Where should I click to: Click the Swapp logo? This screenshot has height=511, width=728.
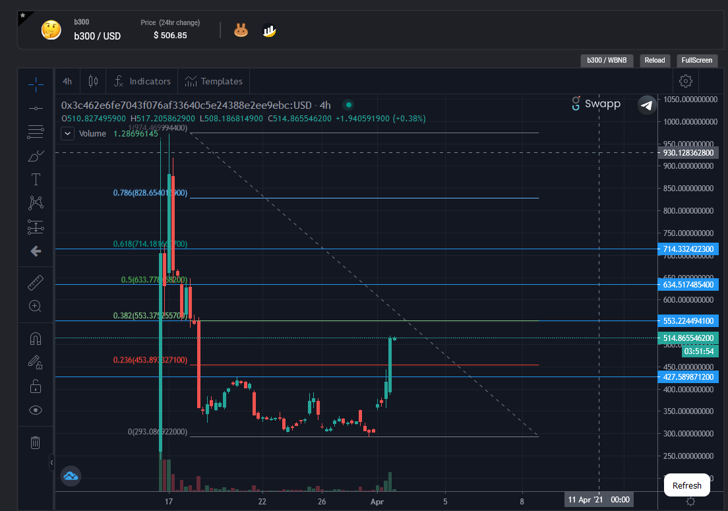(596, 104)
